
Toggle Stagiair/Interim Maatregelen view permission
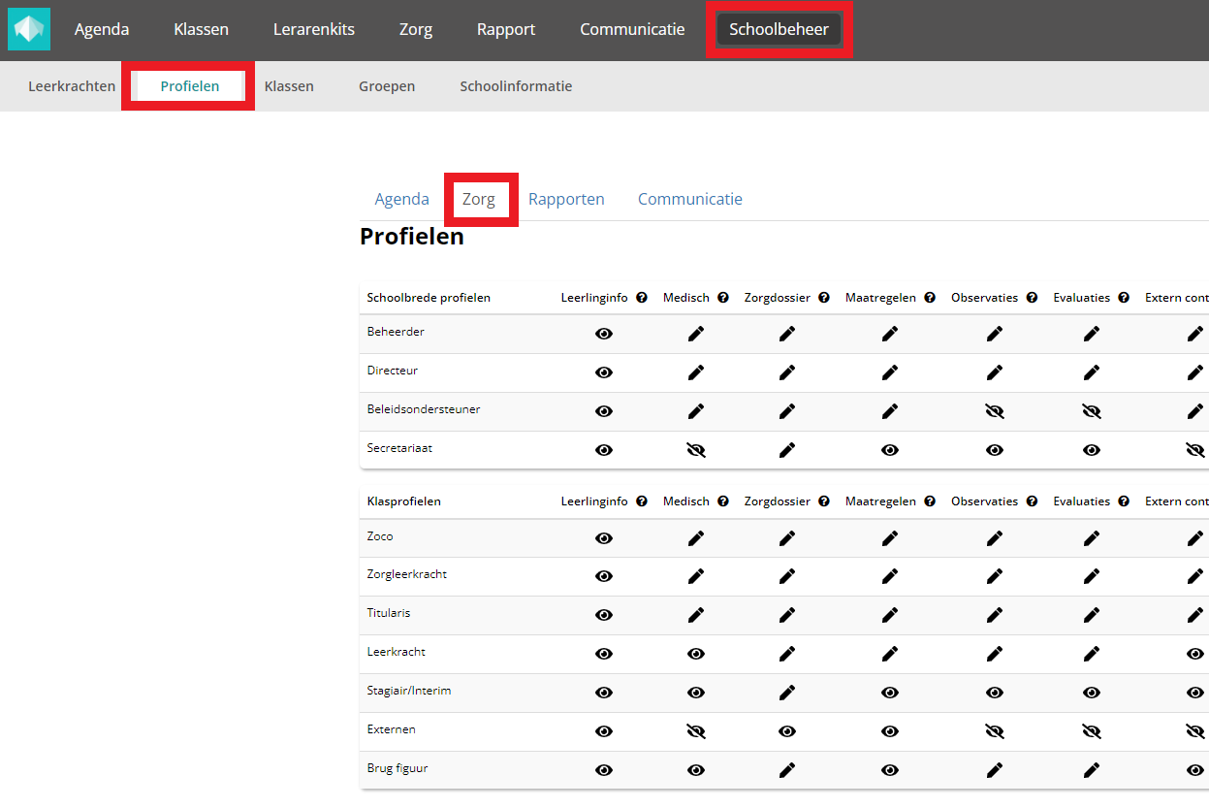point(890,693)
